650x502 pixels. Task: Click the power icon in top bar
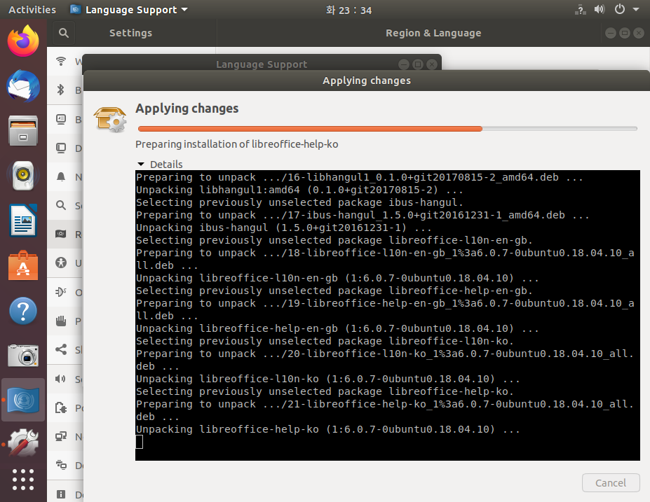pyautogui.click(x=619, y=9)
